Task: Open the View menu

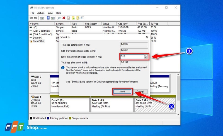Action: pos(50,13)
